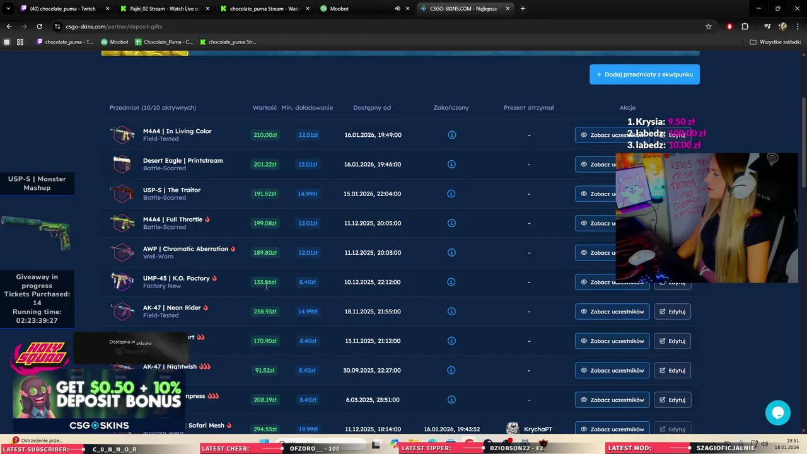Viewport: 807px width, 454px height.
Task: Open the apps grid icon in bookmarks bar
Action: coord(20,42)
